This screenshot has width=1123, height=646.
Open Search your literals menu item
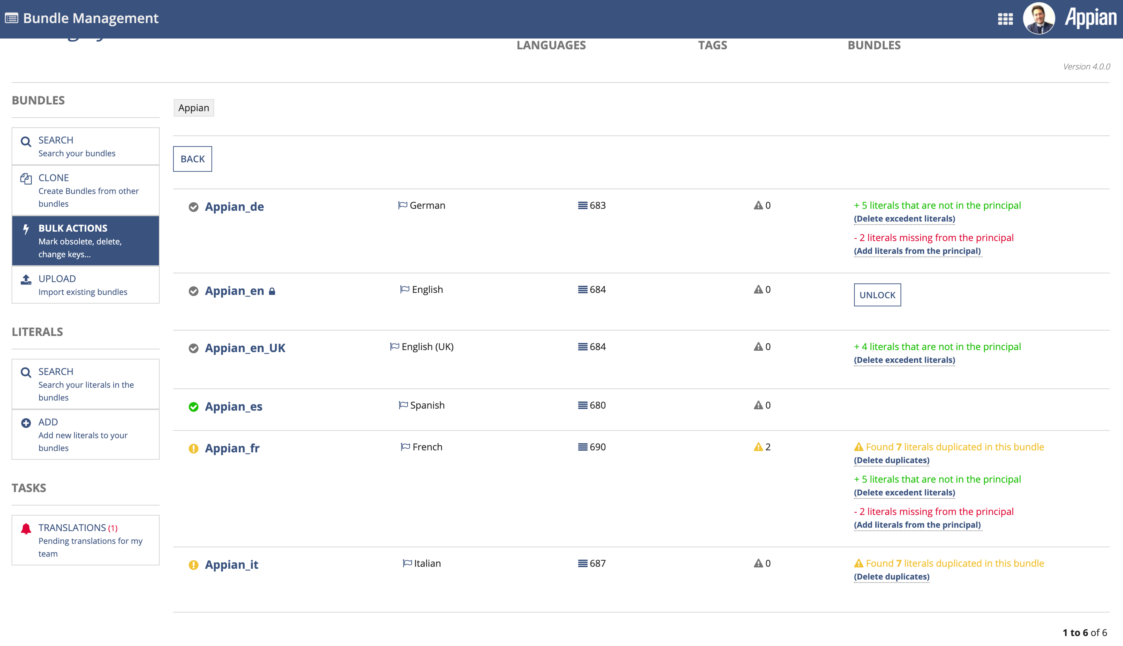(x=86, y=384)
